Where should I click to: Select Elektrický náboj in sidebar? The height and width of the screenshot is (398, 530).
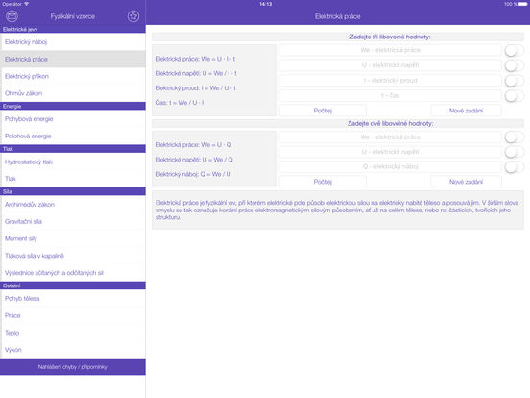(x=73, y=42)
